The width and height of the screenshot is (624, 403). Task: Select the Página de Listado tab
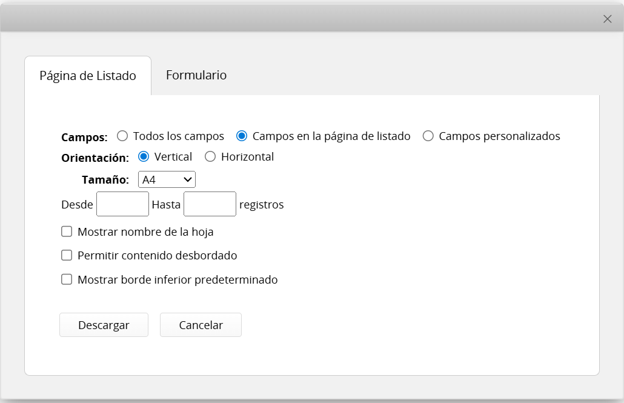click(88, 76)
